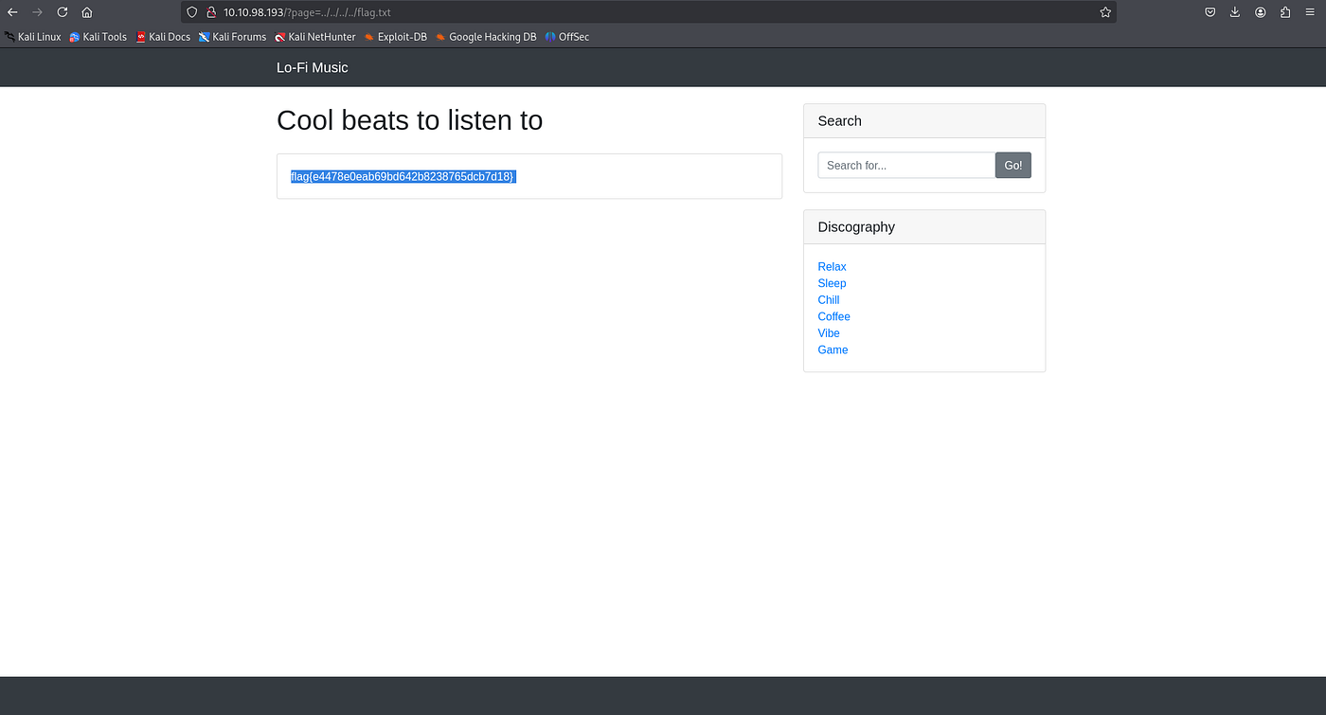Screen dimensions: 1326x715
Task: Go back to the previous page
Action: pyautogui.click(x=13, y=12)
